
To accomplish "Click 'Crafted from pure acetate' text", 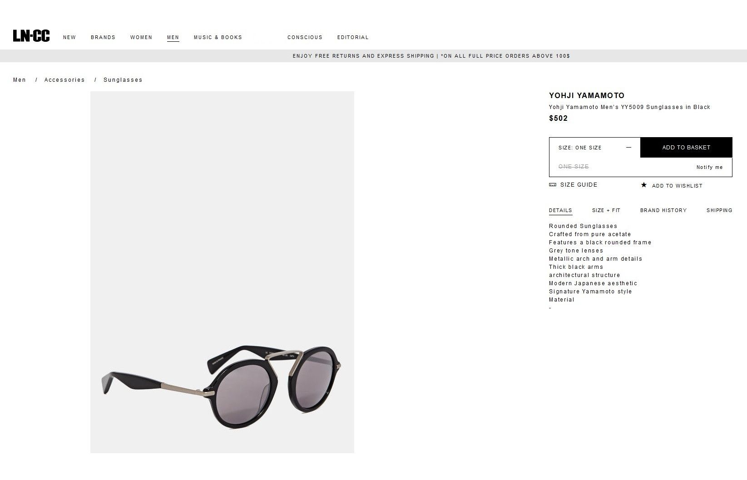I will pos(590,234).
